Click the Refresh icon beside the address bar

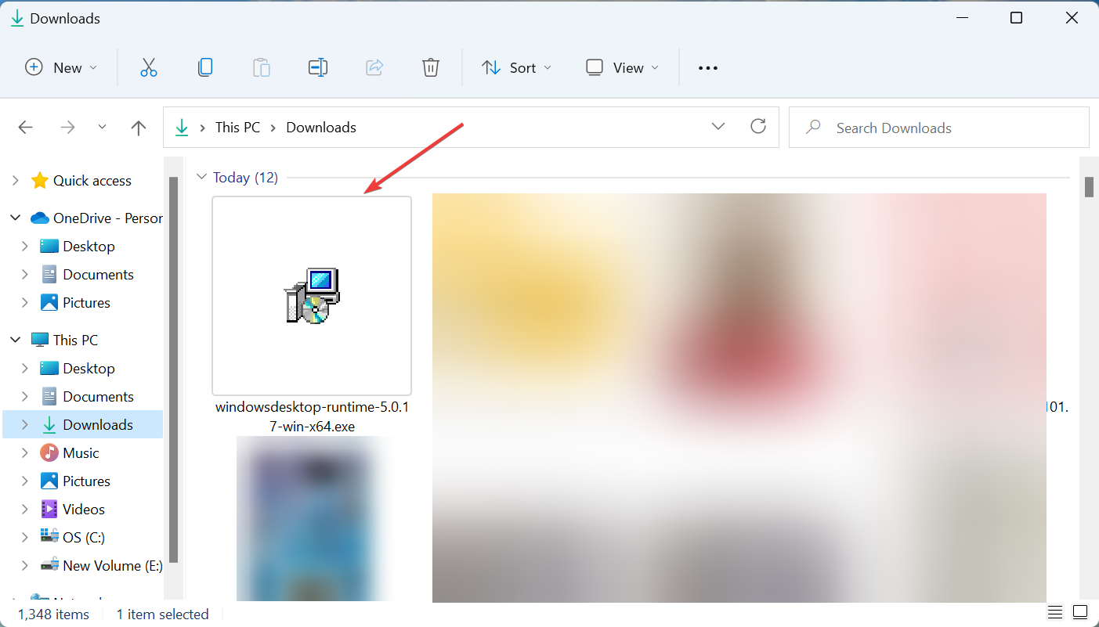point(757,127)
